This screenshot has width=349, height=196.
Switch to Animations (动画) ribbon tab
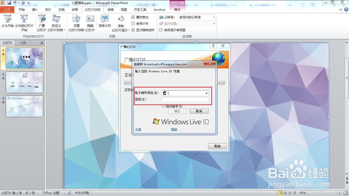75,10
